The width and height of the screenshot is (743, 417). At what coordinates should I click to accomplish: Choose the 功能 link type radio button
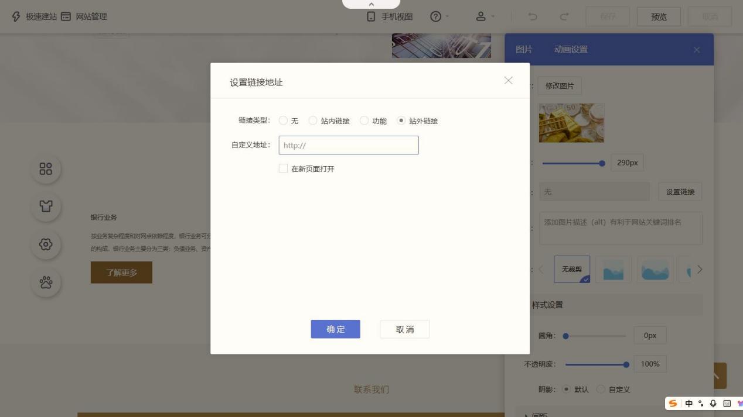tap(364, 120)
